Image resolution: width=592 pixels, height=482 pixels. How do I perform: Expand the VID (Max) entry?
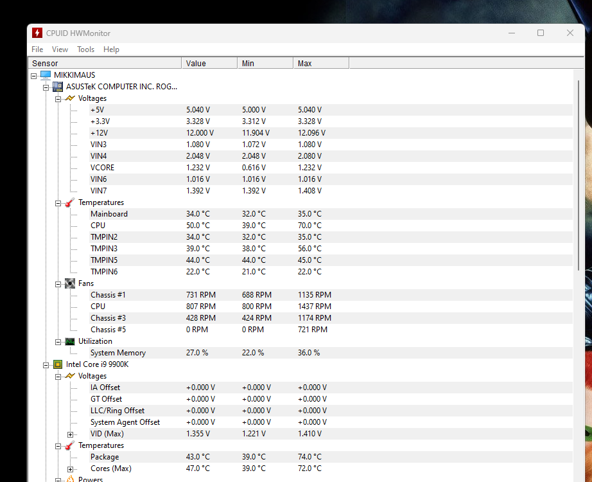(70, 434)
